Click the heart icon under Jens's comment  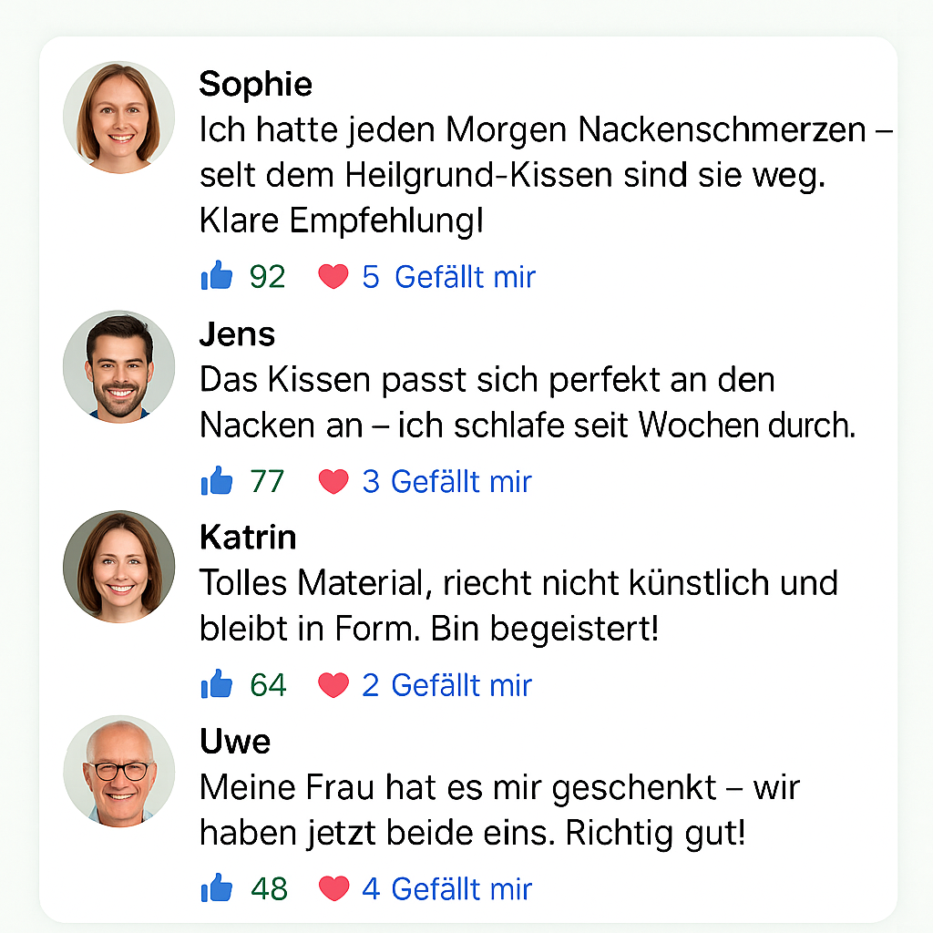333,481
